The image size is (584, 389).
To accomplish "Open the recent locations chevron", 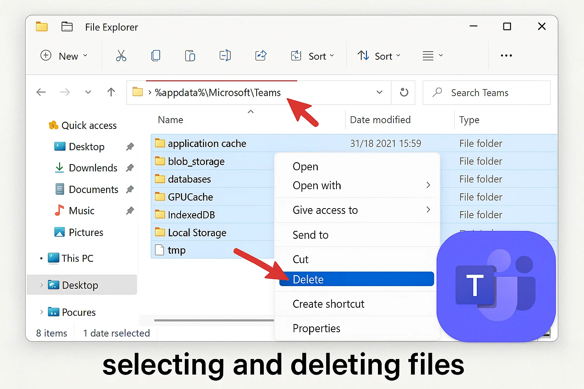I will coord(88,92).
